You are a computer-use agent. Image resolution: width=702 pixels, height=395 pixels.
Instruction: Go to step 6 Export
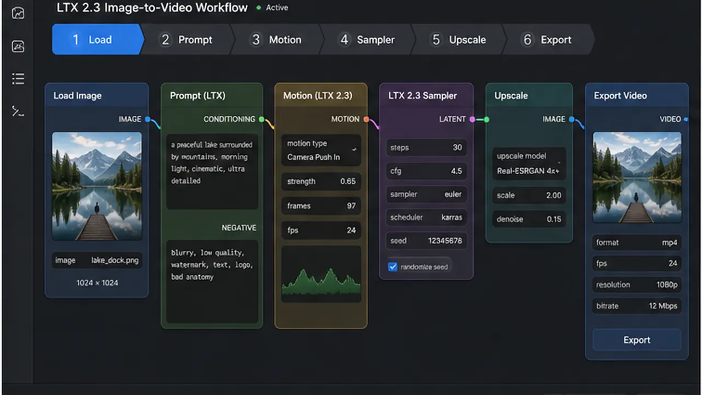pyautogui.click(x=548, y=39)
